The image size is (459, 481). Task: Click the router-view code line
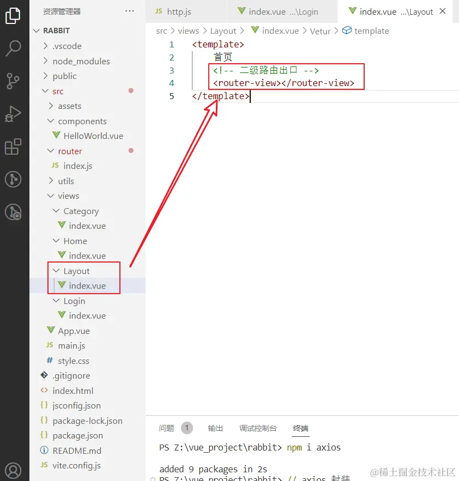point(283,83)
